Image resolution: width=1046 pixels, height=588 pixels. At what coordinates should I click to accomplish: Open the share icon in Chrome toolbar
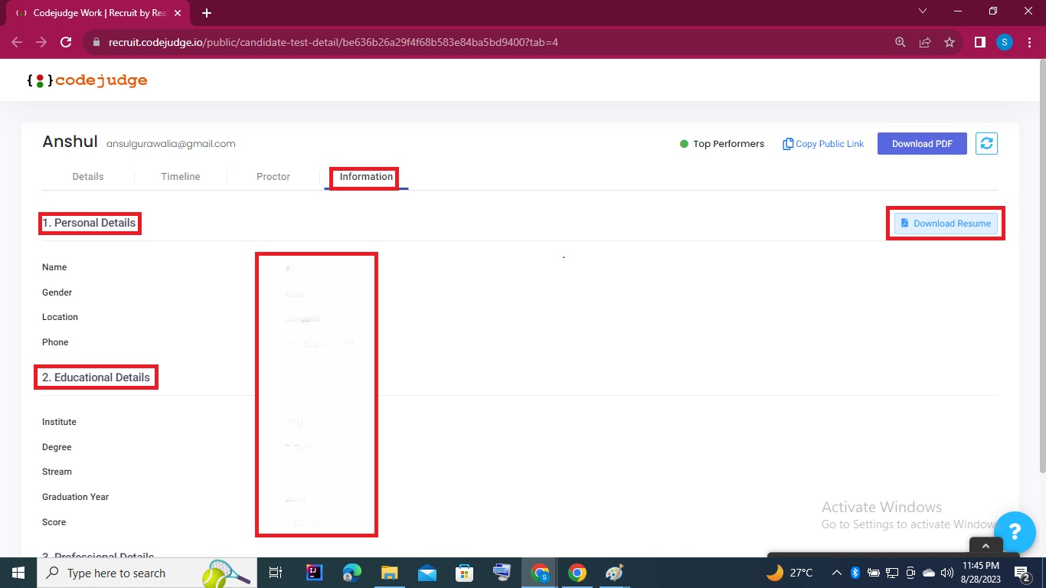[924, 42]
